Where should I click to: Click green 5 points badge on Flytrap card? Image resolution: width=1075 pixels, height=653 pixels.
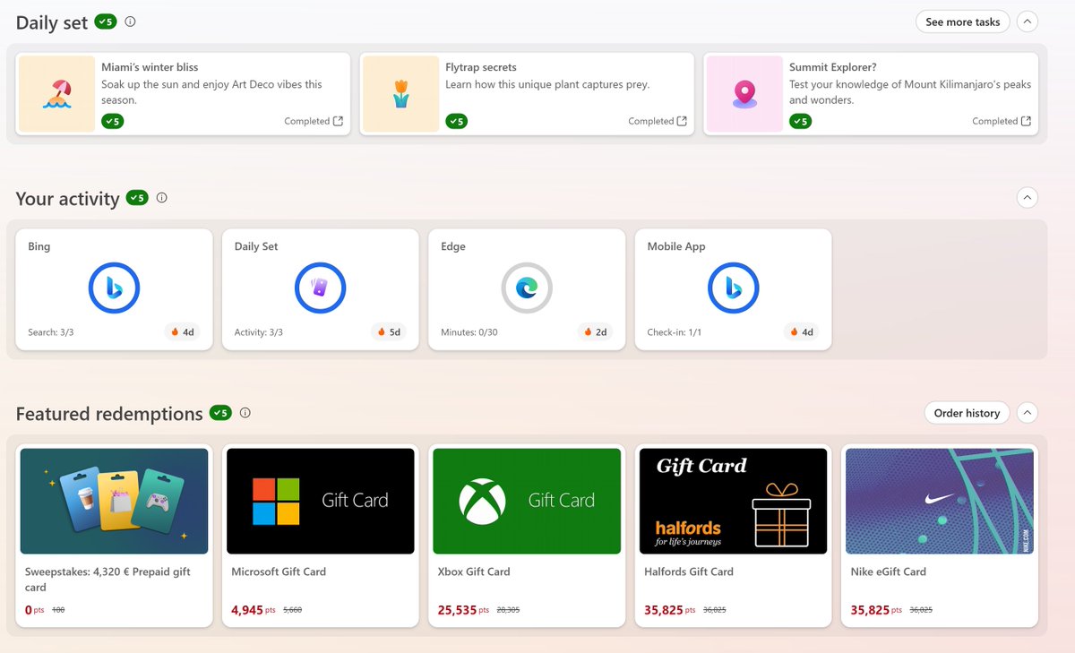(x=457, y=121)
